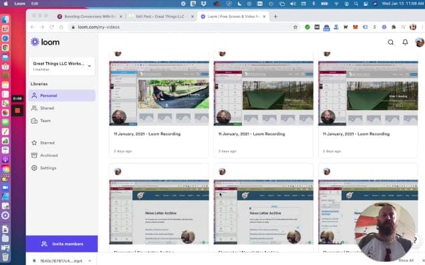Open the Personal library

click(x=61, y=95)
